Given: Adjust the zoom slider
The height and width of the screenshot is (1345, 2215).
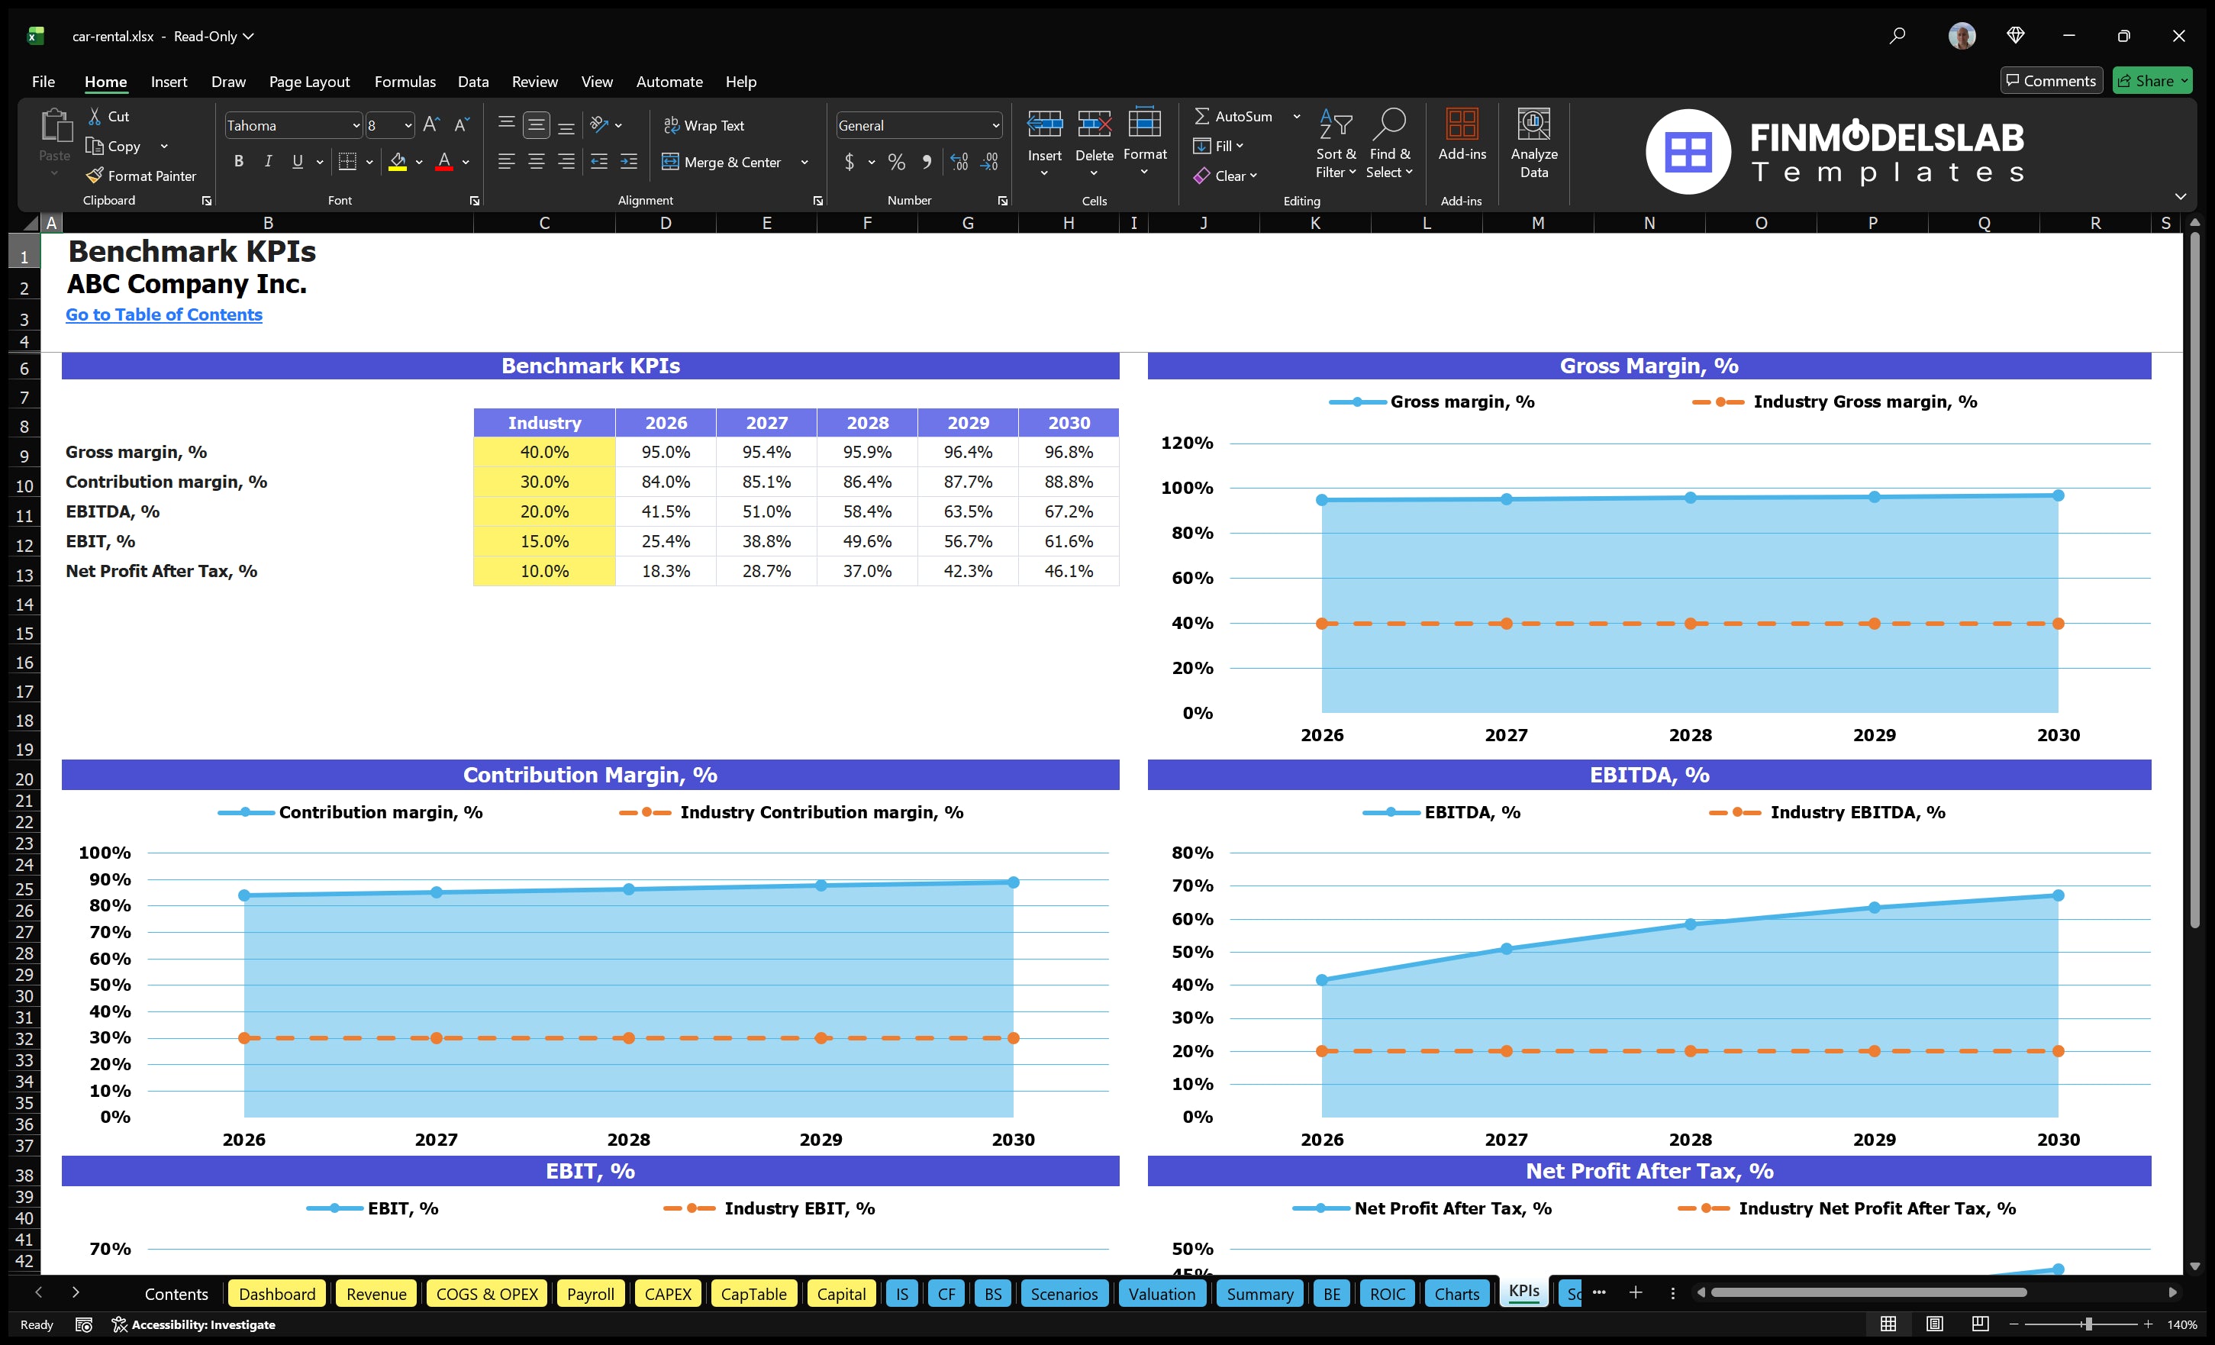Looking at the screenshot, I should 2088,1324.
